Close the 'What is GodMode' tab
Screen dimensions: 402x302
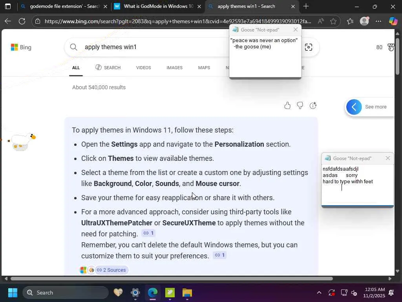pyautogui.click(x=199, y=7)
